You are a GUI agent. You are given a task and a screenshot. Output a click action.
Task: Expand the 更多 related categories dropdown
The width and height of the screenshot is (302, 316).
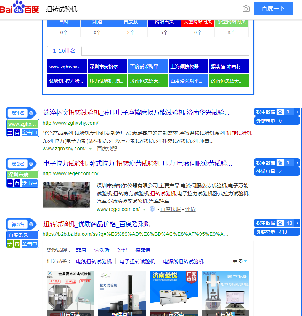coord(240,261)
